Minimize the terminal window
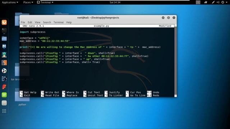This screenshot has width=230, height=129. click(163, 18)
